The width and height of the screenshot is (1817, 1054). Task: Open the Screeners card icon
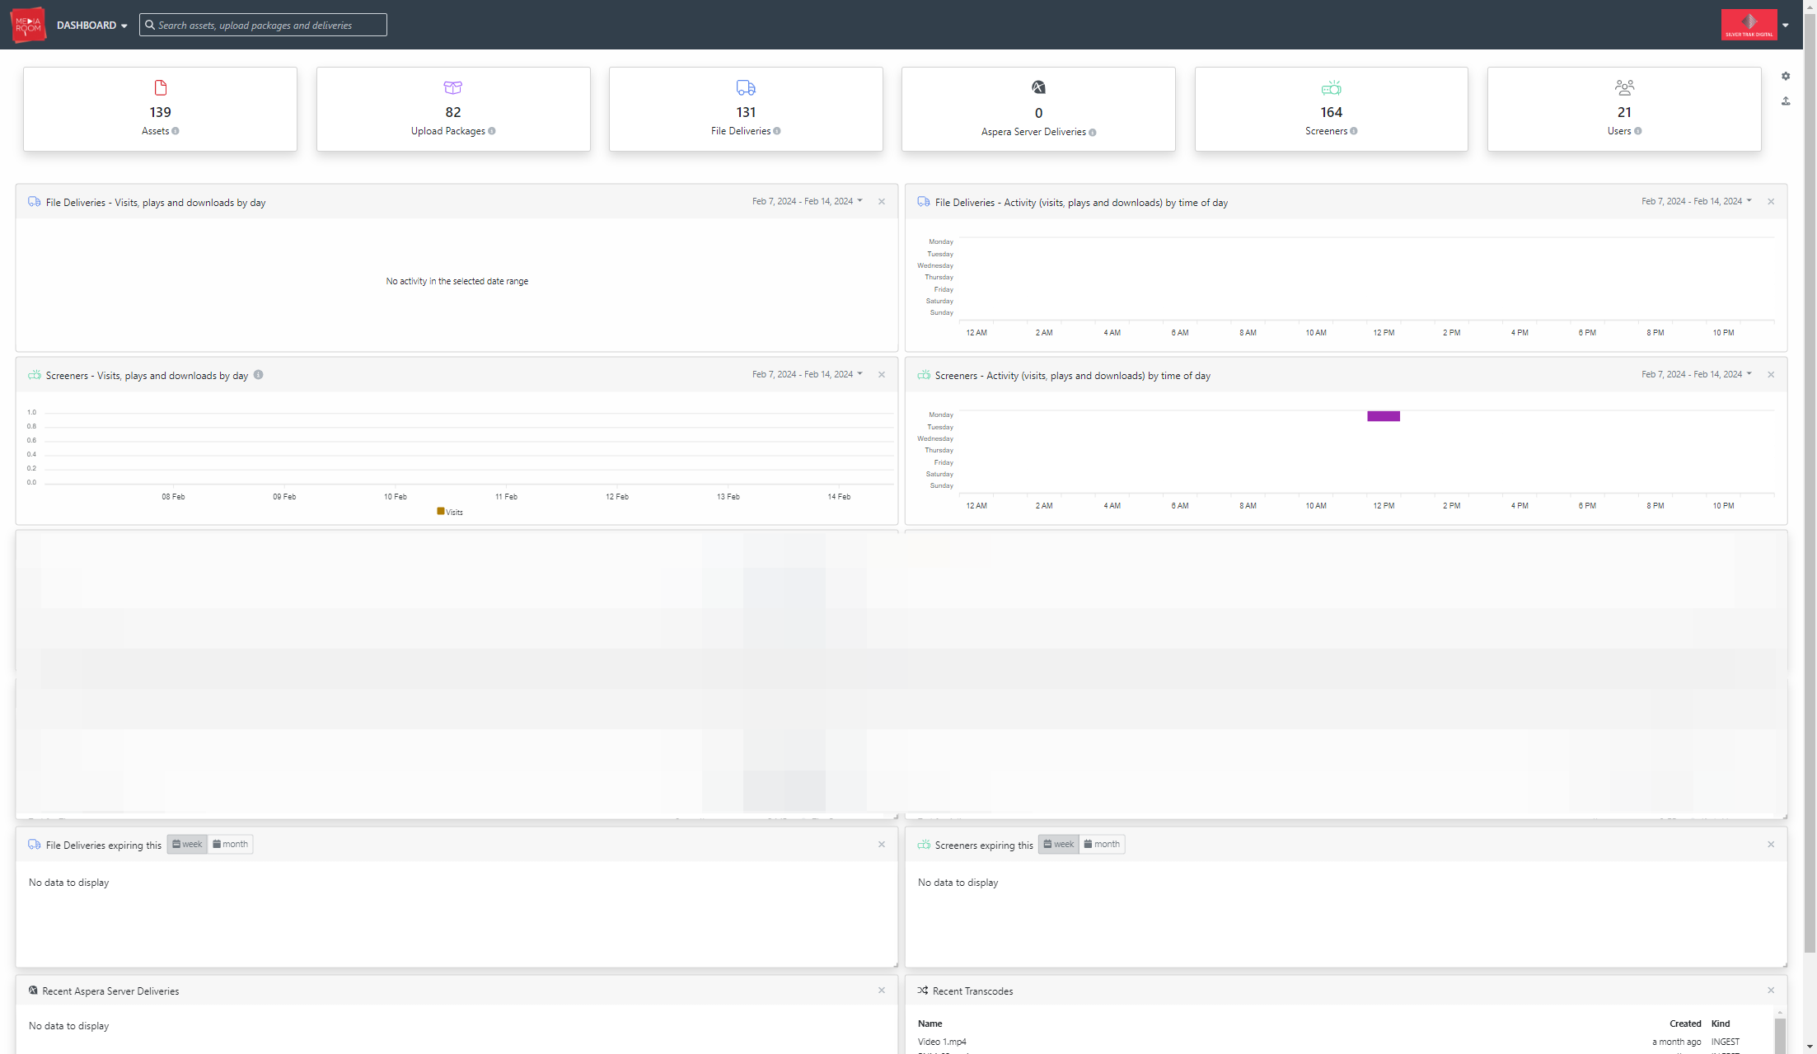(1332, 87)
